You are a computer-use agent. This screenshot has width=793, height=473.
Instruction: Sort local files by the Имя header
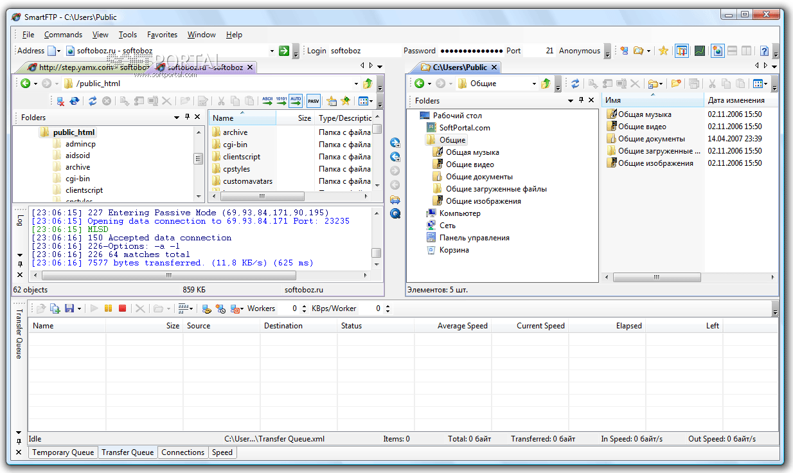[x=652, y=100]
